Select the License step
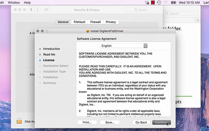Viewport: 209px width, 131px height. click(x=49, y=60)
